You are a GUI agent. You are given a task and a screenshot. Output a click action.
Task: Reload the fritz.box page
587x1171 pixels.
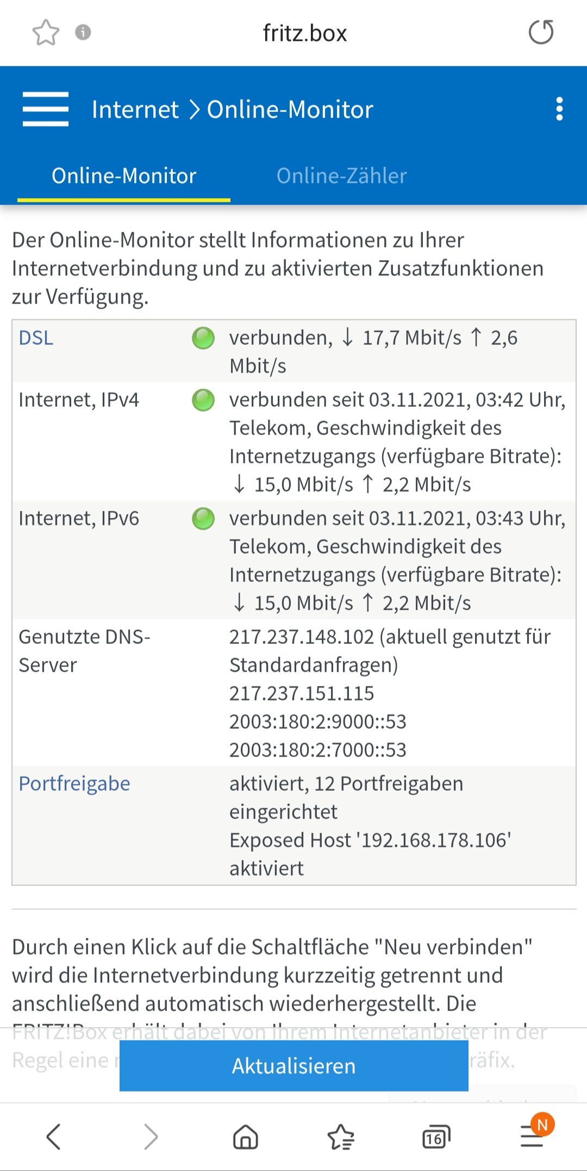tap(541, 32)
